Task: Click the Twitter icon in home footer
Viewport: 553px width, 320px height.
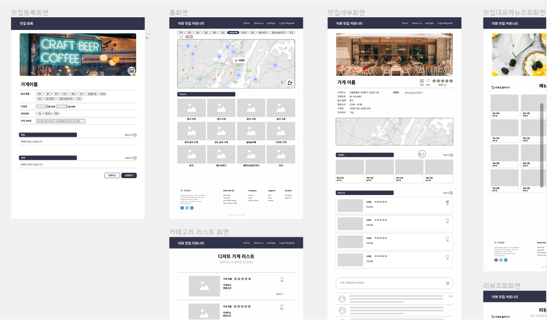Action: [187, 208]
